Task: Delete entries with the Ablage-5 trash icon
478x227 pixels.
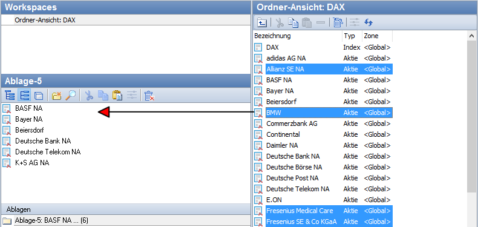Action: (149, 96)
